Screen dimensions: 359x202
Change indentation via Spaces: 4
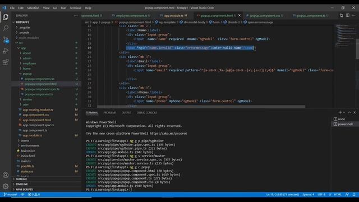coord(308,195)
